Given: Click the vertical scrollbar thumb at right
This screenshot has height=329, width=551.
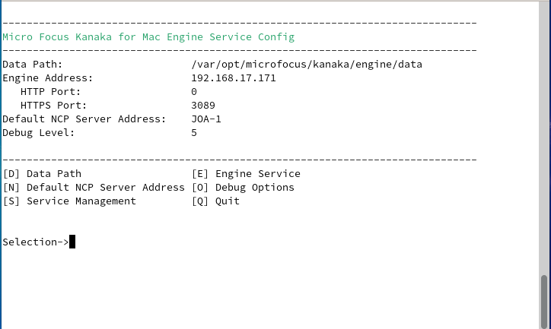Looking at the screenshot, I should point(543,299).
